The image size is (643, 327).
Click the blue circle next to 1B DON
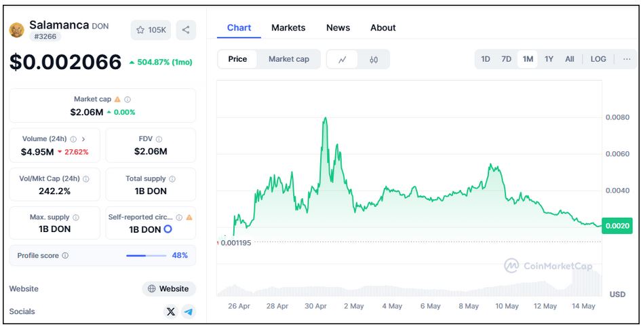pyautogui.click(x=168, y=229)
